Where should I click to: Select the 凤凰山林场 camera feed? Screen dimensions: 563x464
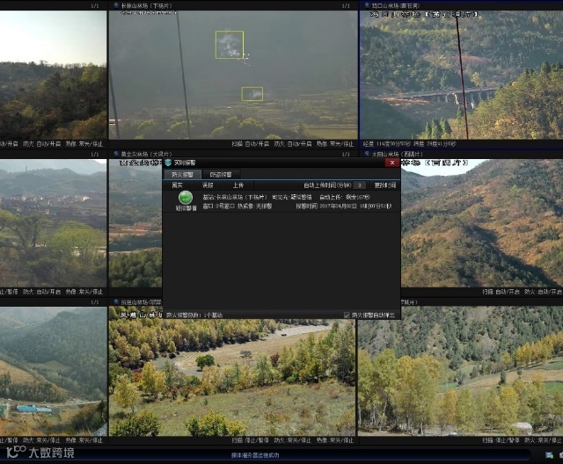(x=232, y=376)
